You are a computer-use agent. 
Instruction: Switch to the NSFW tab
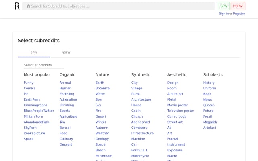coord(66,52)
